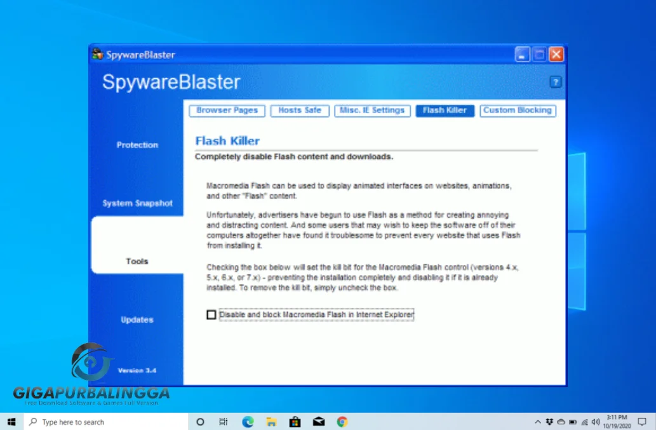Show hidden system tray icons
The image size is (656, 430).
tap(538, 422)
